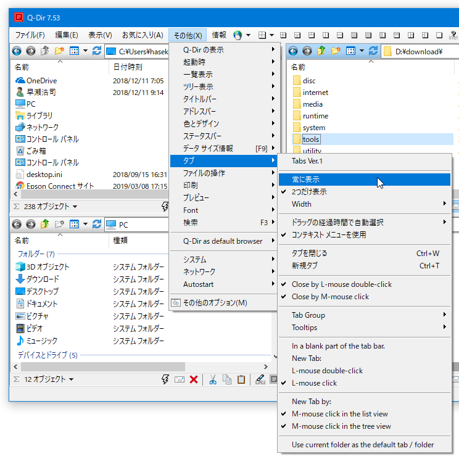Click the Back arrow in top-left pane

[x=17, y=51]
